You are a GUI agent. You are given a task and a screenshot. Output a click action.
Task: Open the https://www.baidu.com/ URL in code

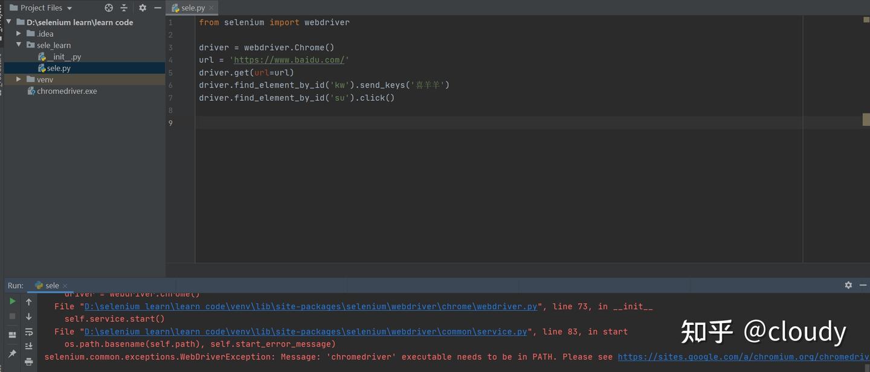(289, 60)
